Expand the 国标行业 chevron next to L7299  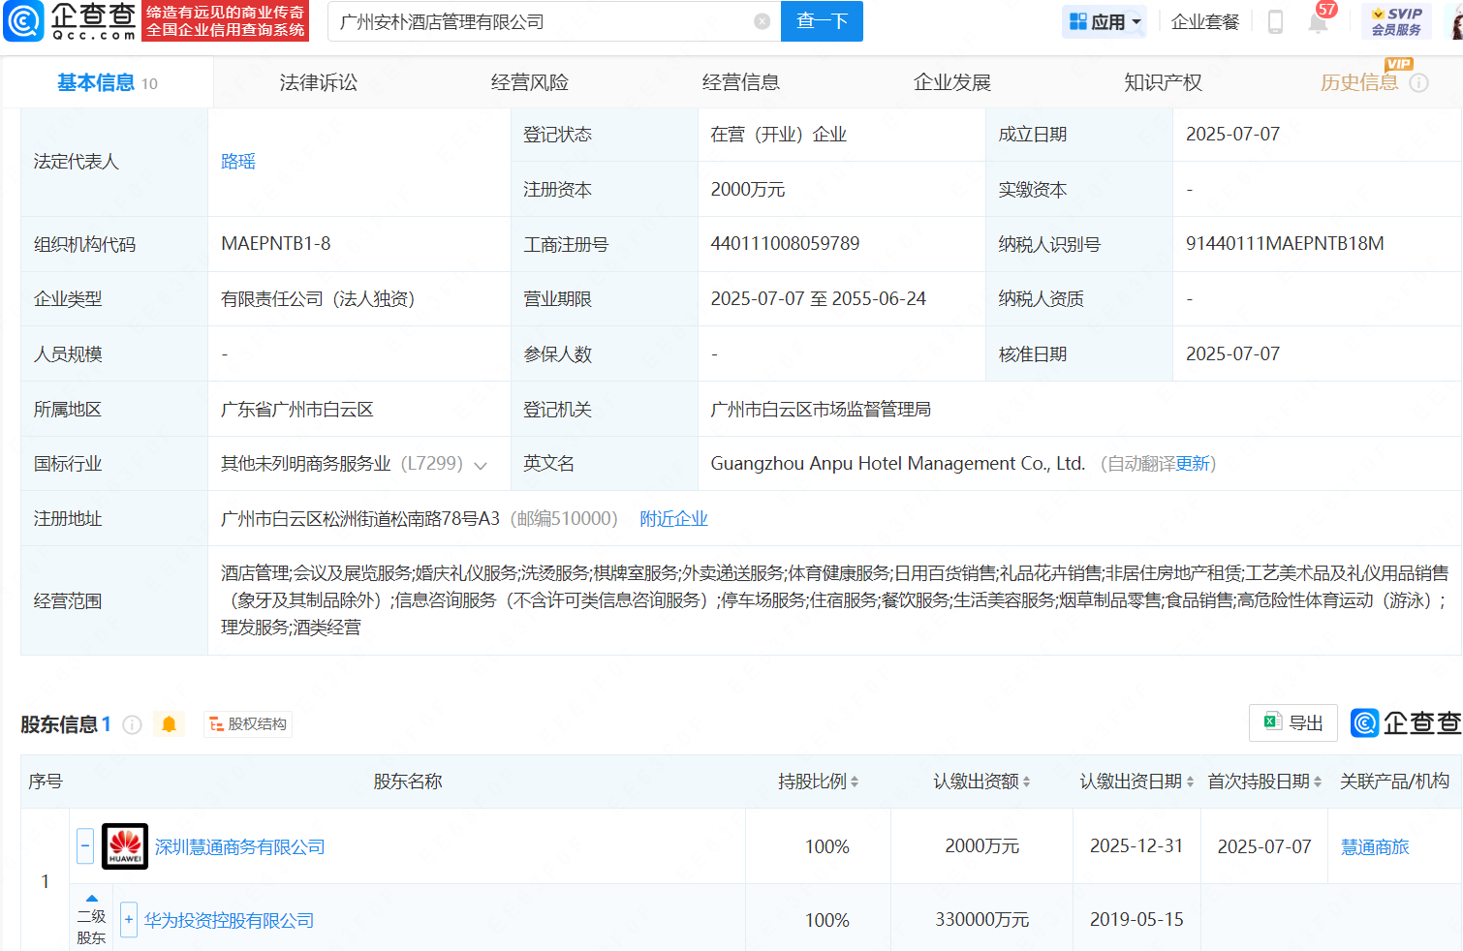[x=481, y=465]
